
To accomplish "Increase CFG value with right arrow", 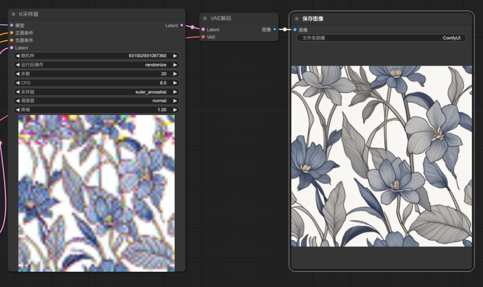I will (175, 83).
